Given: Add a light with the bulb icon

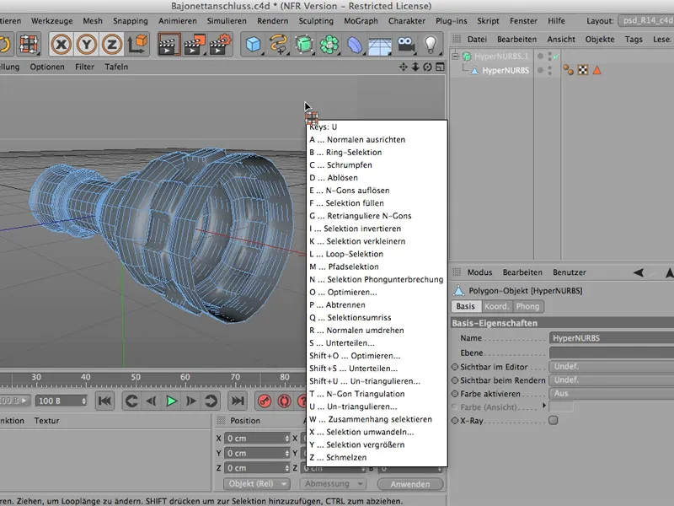Looking at the screenshot, I should [431, 44].
